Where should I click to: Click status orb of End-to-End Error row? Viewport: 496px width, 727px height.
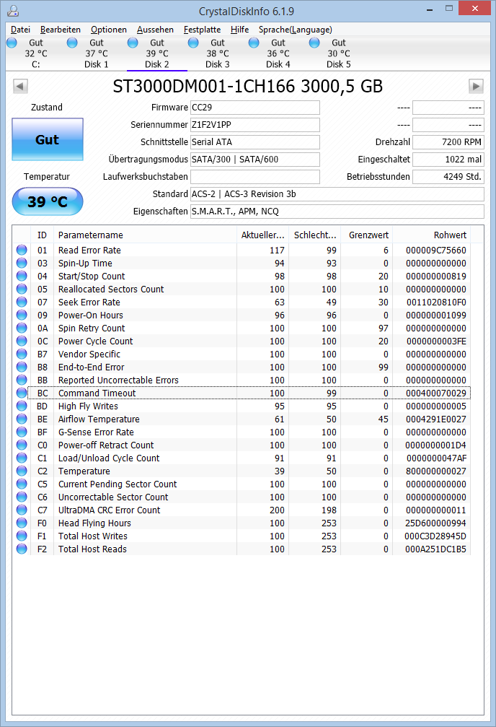pos(22,367)
